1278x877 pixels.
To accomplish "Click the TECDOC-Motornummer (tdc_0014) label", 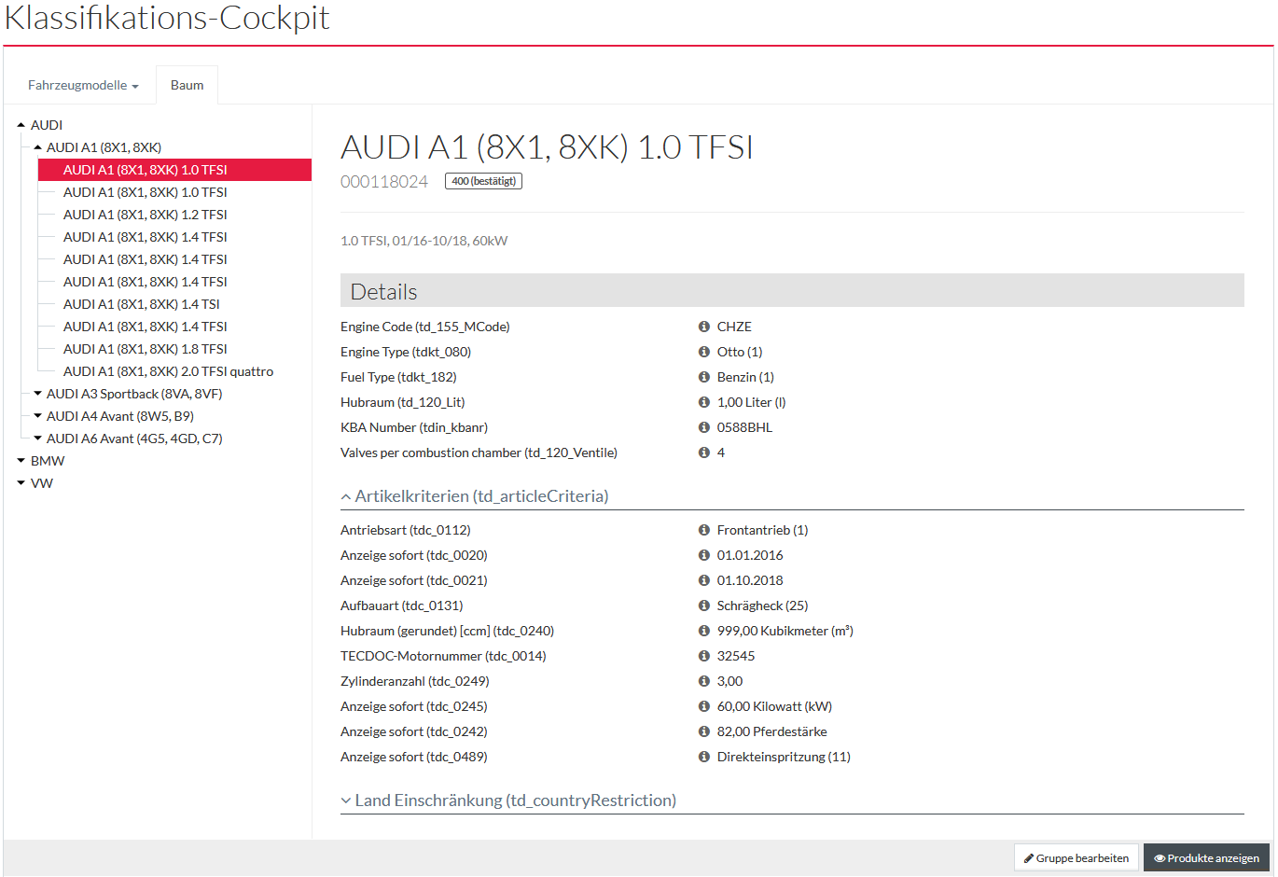I will [x=443, y=656].
